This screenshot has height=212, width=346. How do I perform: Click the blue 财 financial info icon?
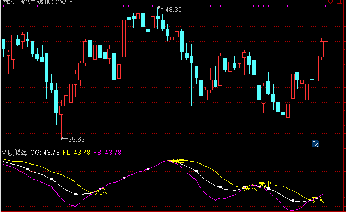tap(316, 144)
